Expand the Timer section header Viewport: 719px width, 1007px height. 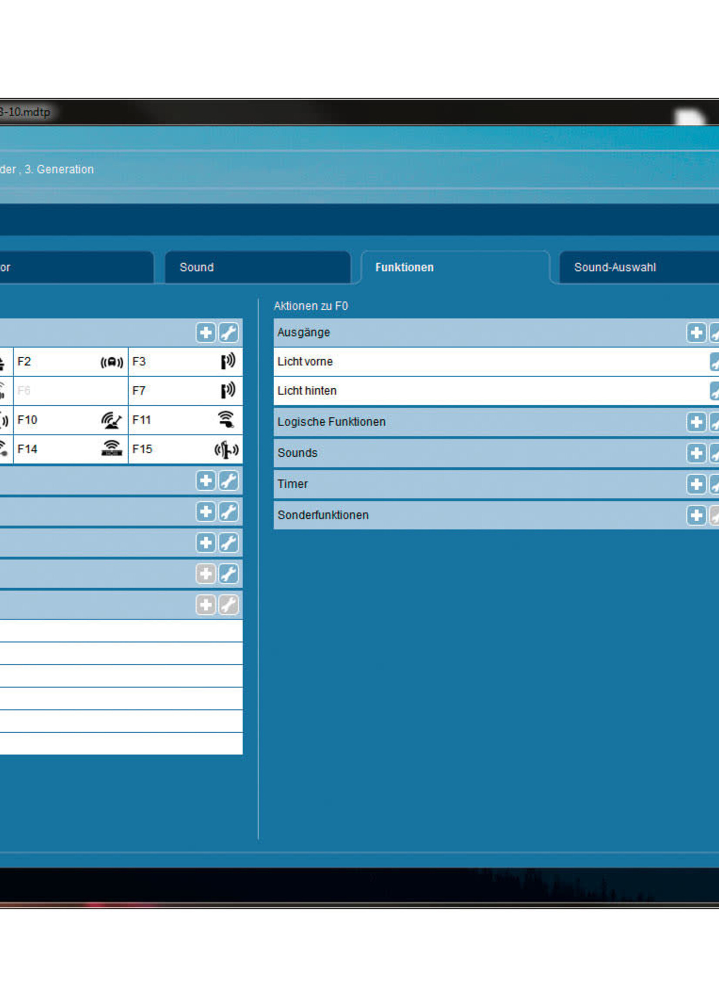(465, 484)
